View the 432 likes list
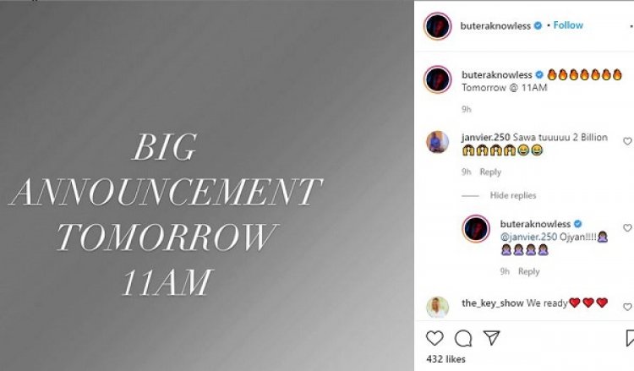 pos(445,359)
